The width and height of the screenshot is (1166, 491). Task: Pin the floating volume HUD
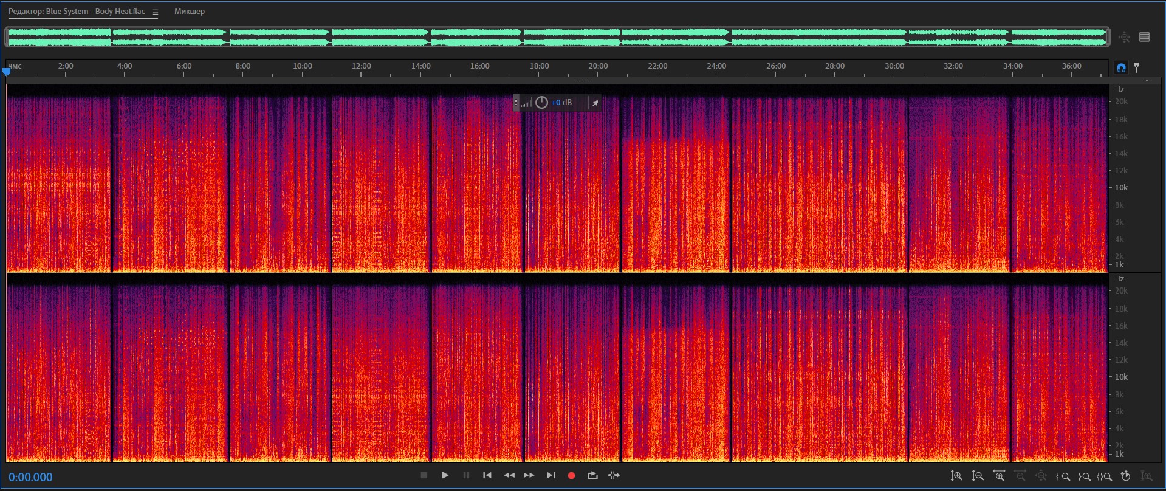[x=595, y=103]
